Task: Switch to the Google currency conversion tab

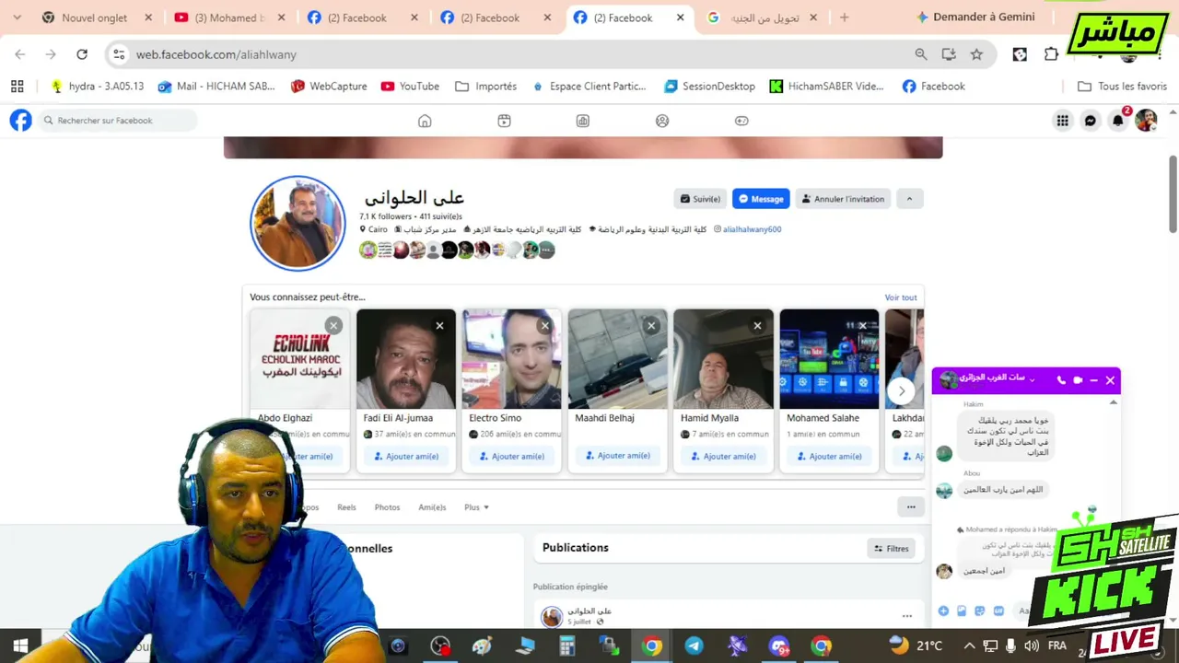Action: click(761, 17)
